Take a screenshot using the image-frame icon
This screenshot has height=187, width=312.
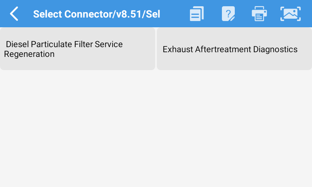pos(291,14)
